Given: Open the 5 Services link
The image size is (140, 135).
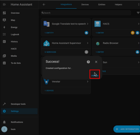Looking at the screenshot, I should [x=50, y=52].
